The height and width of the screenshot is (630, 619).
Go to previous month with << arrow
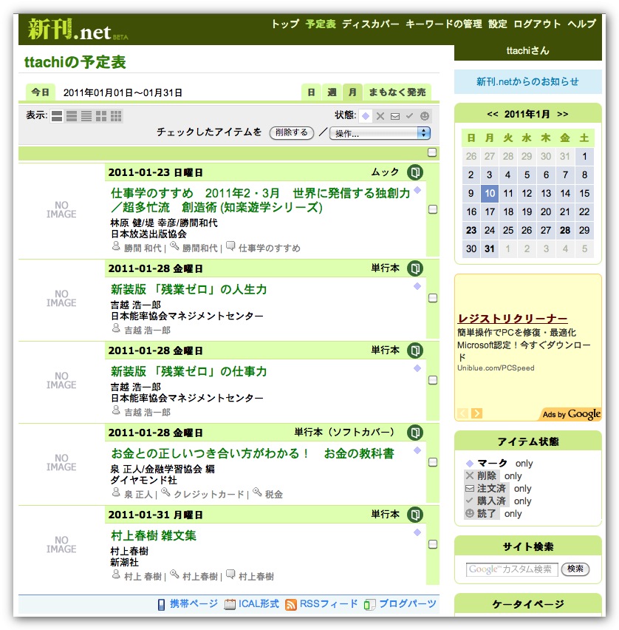(493, 114)
